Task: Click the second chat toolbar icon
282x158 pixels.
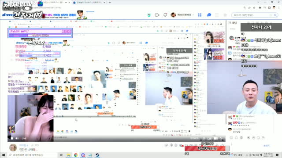Action: [236, 137]
